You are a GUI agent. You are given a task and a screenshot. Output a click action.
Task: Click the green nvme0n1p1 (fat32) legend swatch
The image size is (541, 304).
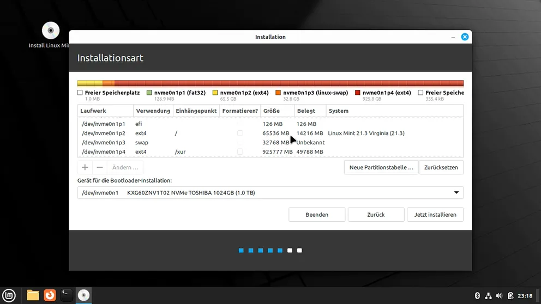click(x=149, y=93)
